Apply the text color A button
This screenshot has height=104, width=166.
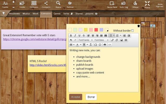[78, 45]
